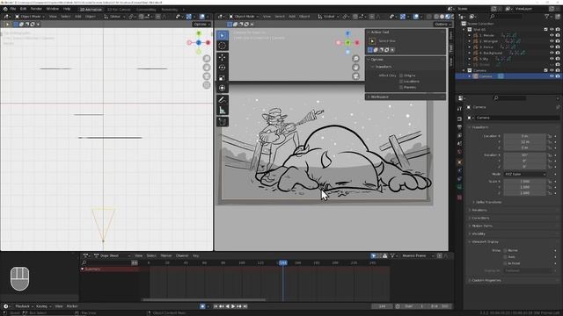Open Channel menu in dope sheet
Image resolution: width=563 pixels, height=316 pixels.
coord(182,255)
